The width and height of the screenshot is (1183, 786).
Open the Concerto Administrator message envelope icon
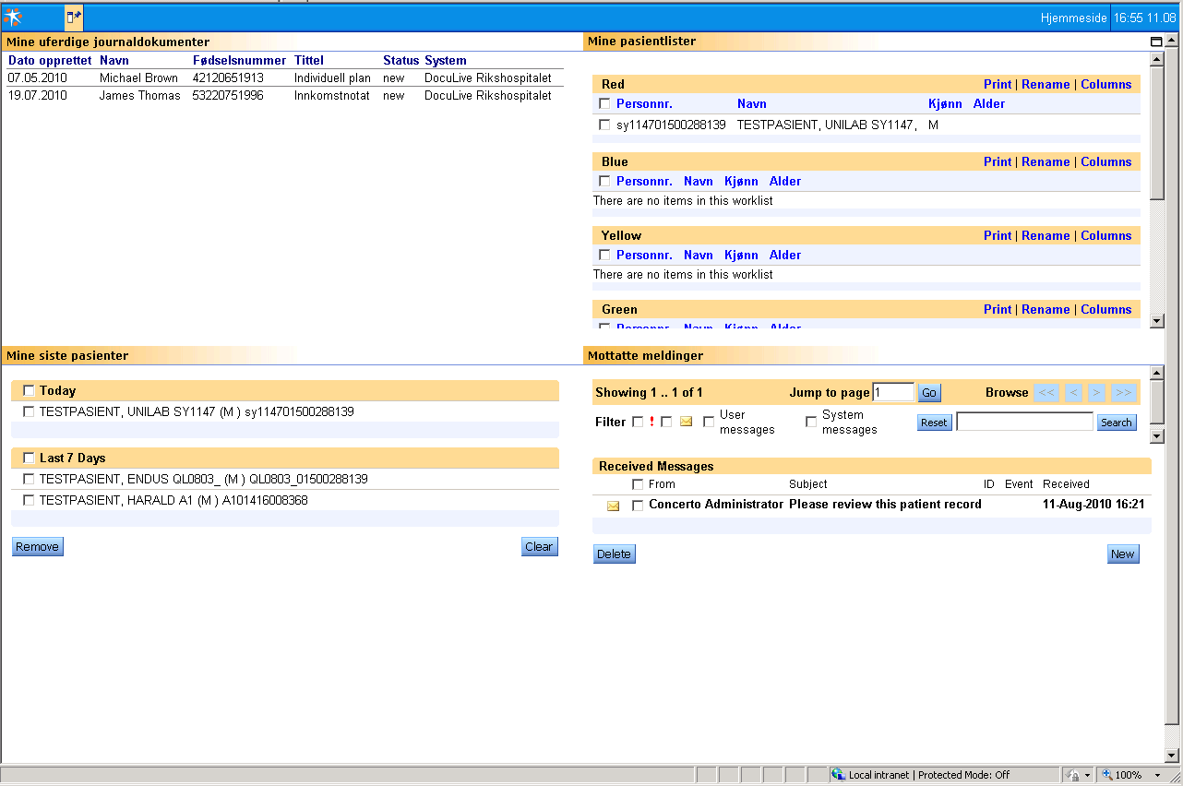click(x=613, y=506)
